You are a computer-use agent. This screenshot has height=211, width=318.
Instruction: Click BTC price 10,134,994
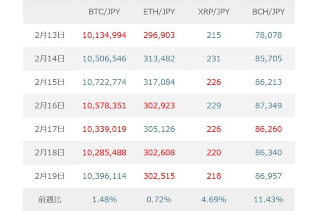tap(104, 35)
